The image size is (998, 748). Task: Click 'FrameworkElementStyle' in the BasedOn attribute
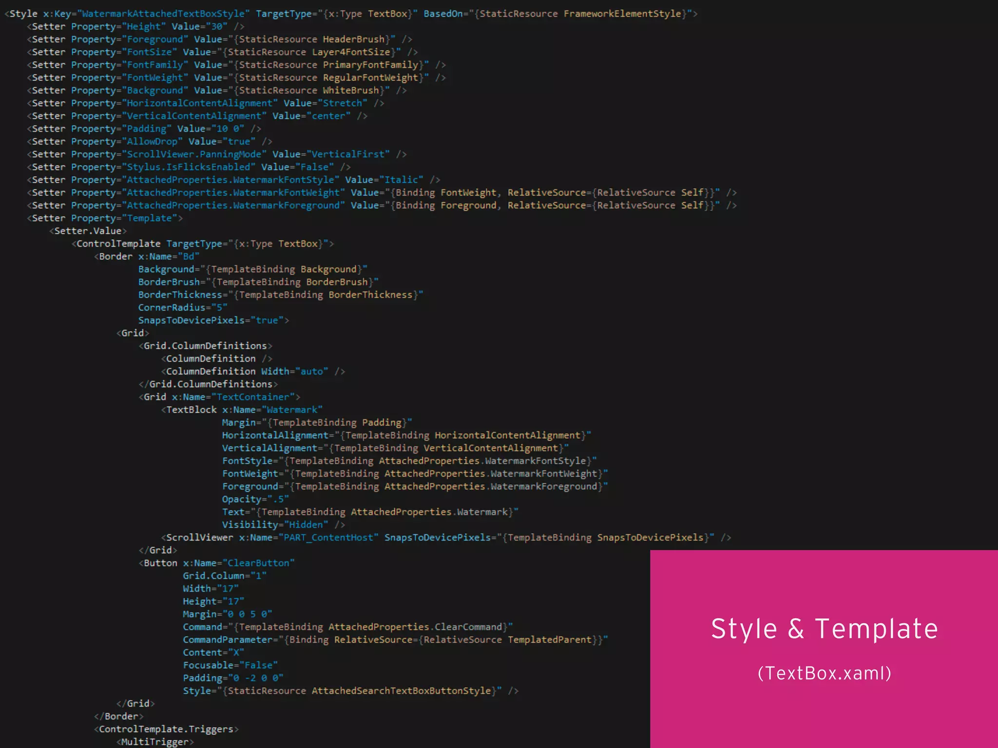(622, 14)
